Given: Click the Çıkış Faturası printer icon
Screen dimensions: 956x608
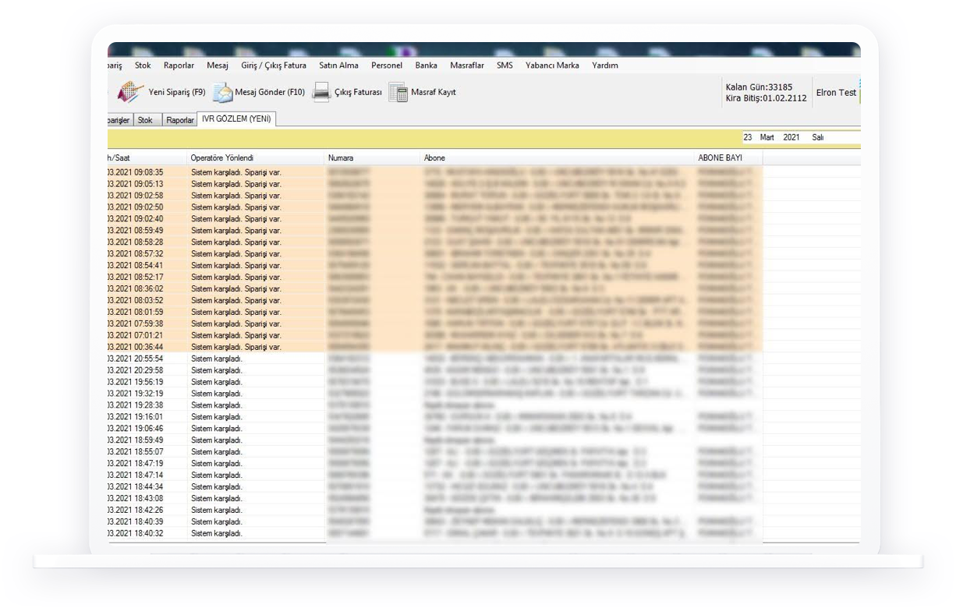Looking at the screenshot, I should tap(321, 92).
